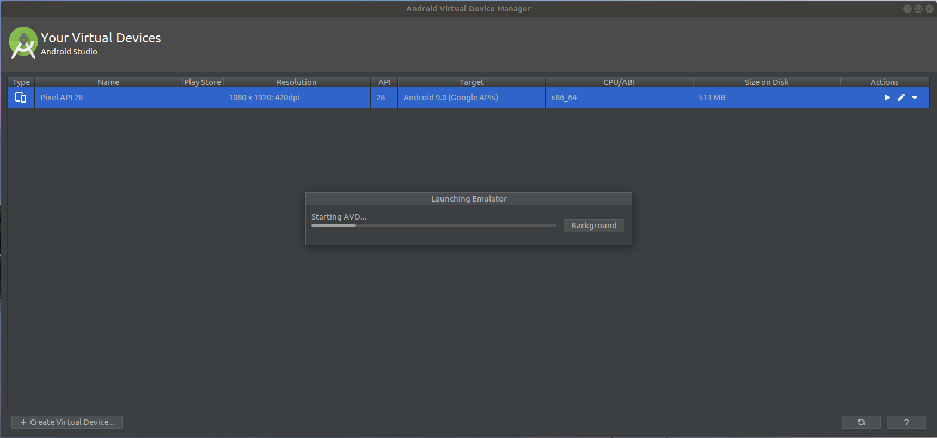Open more actions dropdown arrow for Pixel API 28
The width and height of the screenshot is (937, 438).
[x=915, y=98]
